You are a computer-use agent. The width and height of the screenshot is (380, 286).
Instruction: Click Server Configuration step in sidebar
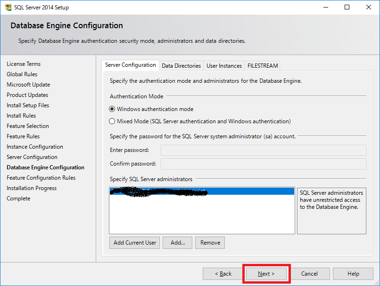pyautogui.click(x=32, y=157)
